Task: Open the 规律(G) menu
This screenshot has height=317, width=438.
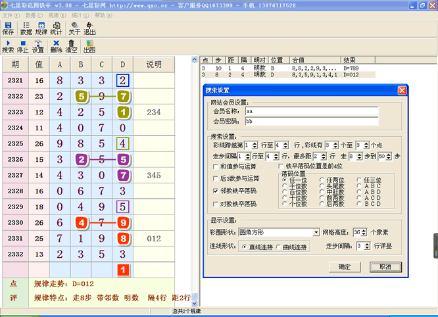Action: click(57, 15)
